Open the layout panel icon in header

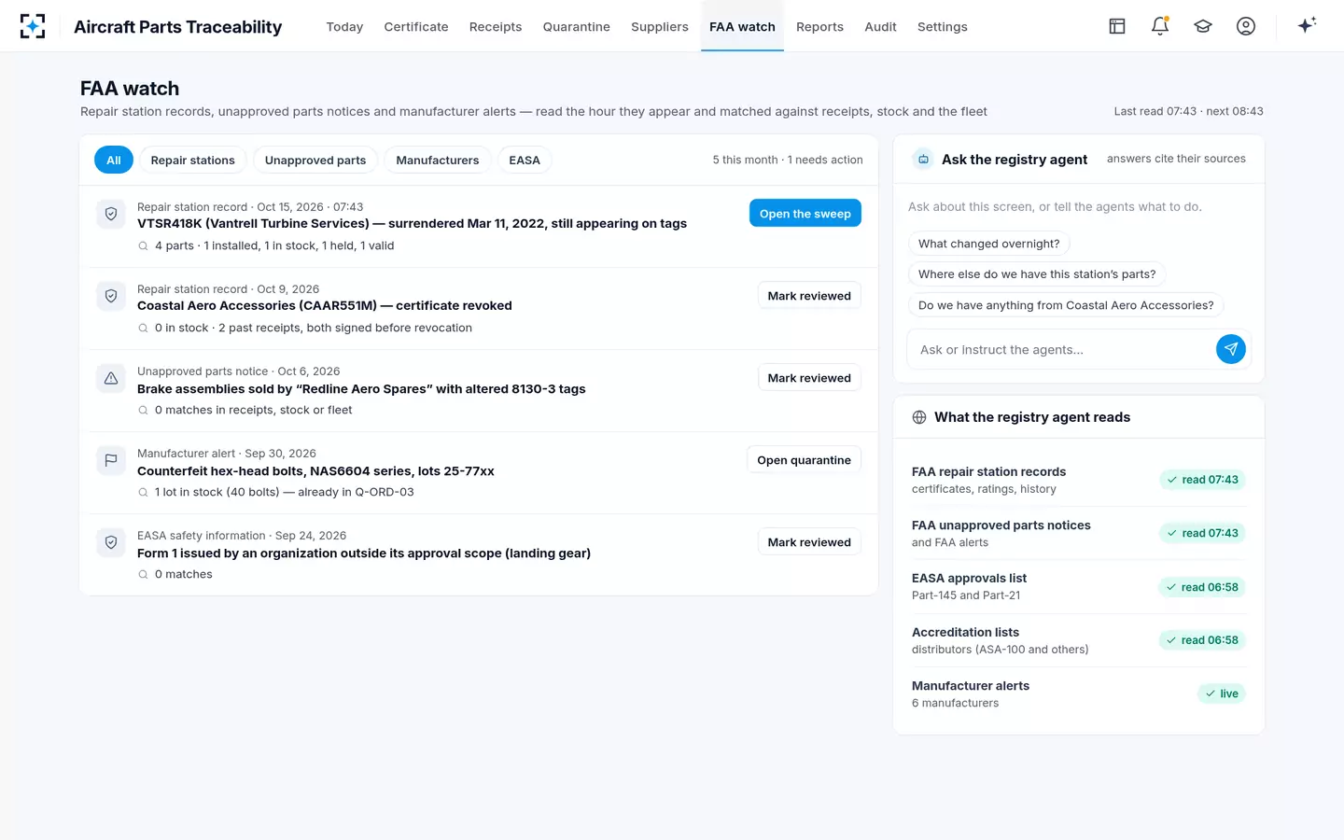pos(1117,26)
